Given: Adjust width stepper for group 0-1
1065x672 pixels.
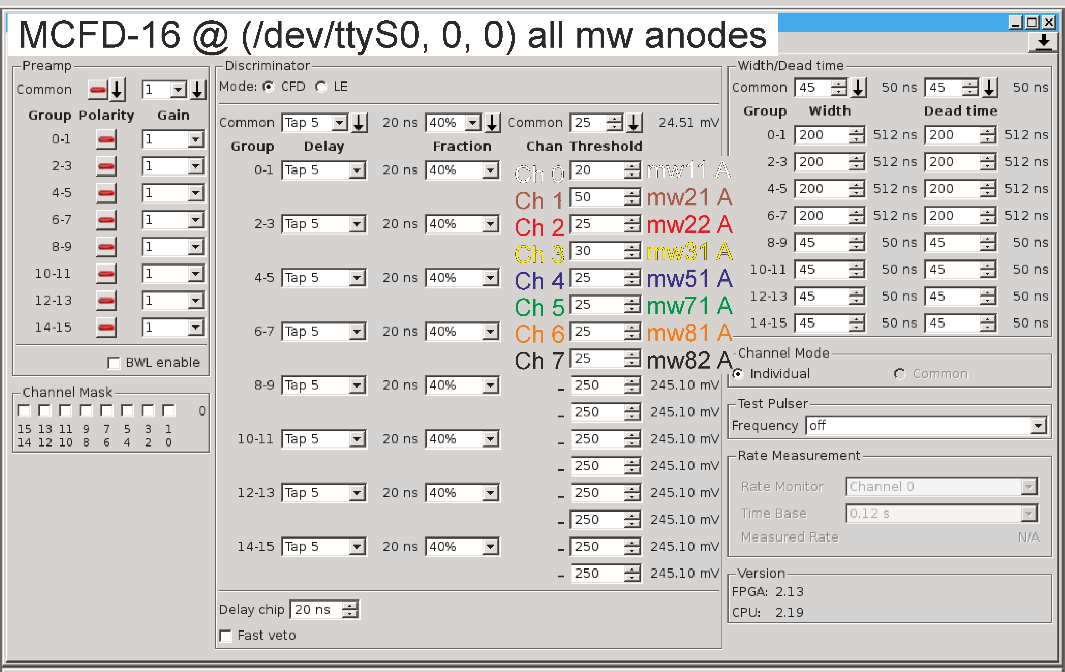Looking at the screenshot, I should coord(857,135).
